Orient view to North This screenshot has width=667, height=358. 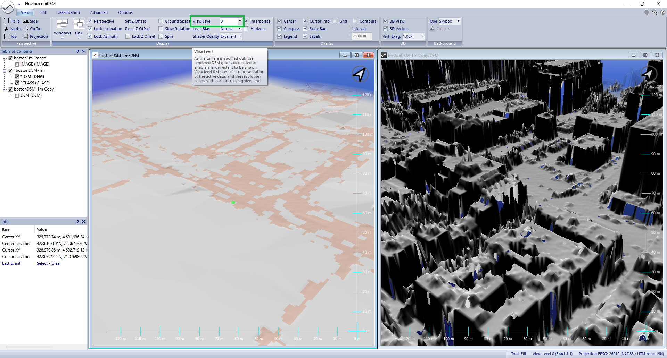[12, 29]
